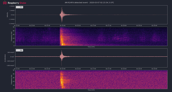The width and height of the screenshot is (172, 92).
Task: Click the EHZ legend line swatch
Action: (x=18, y=7)
